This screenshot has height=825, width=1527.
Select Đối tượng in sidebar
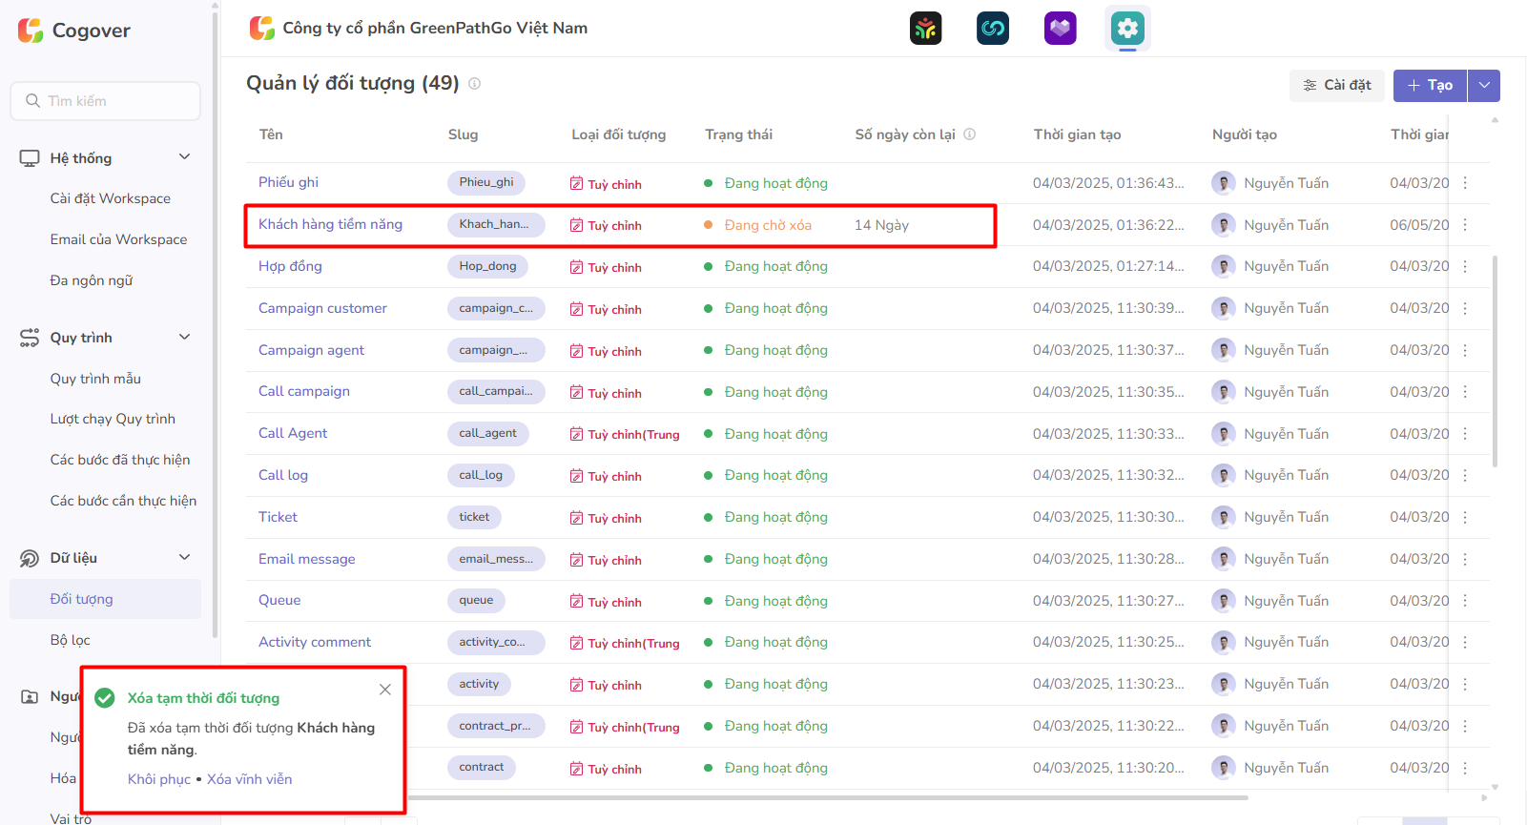click(x=105, y=599)
